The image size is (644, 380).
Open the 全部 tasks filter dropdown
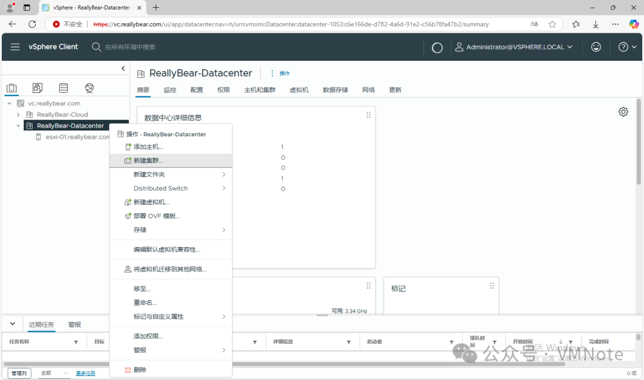coord(55,373)
